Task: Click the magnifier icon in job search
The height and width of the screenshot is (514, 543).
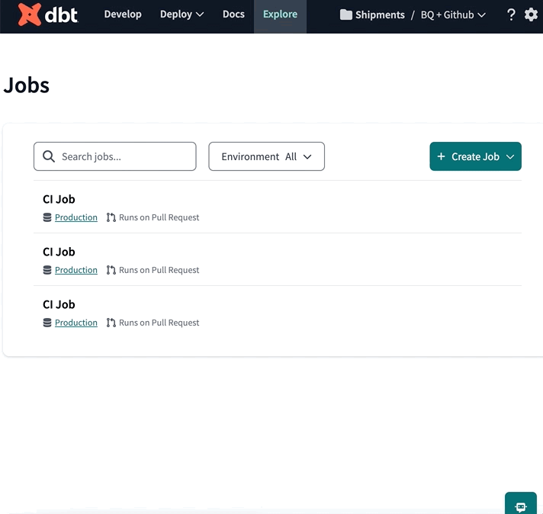Action: click(x=49, y=156)
